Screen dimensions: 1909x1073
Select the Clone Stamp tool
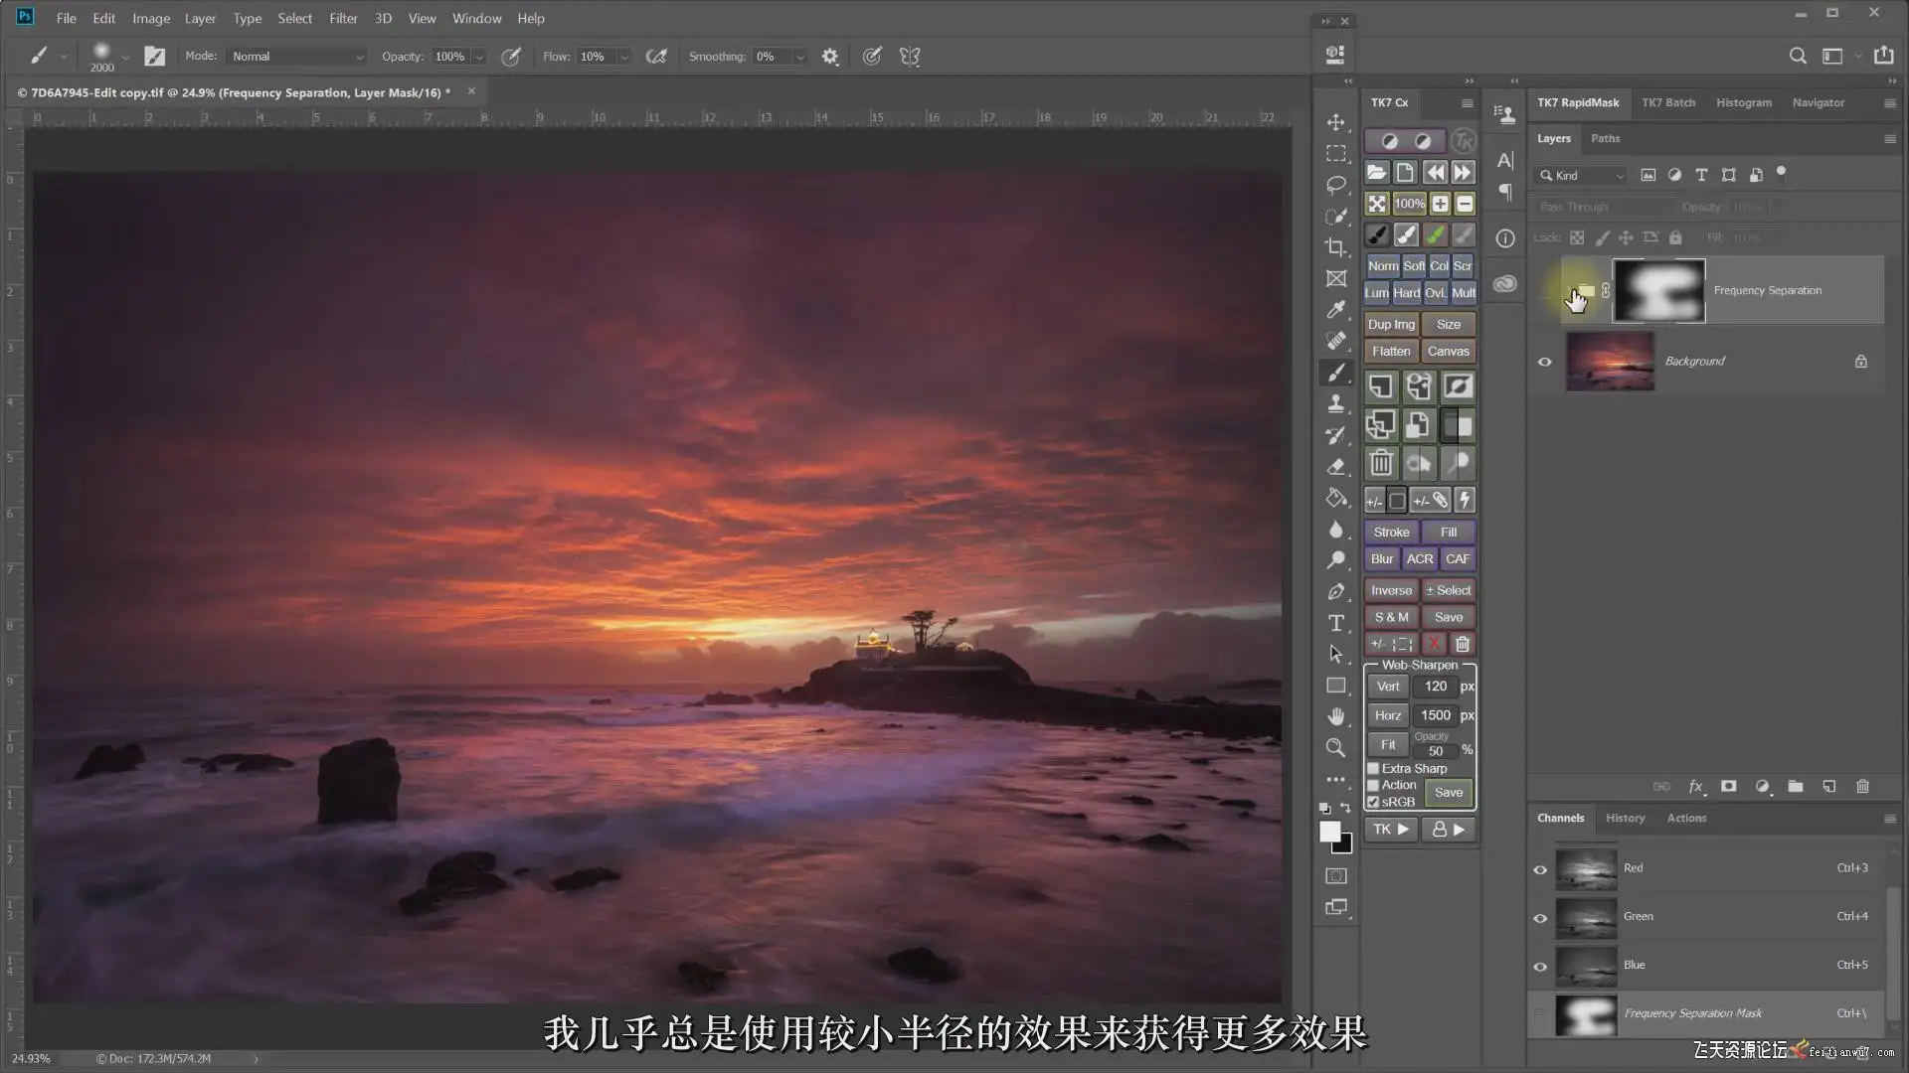pos(1336,403)
